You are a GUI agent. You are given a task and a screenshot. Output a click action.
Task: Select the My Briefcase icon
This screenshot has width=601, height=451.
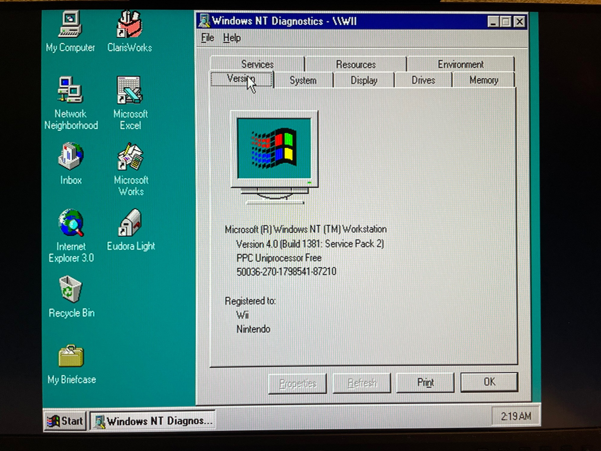pos(71,356)
